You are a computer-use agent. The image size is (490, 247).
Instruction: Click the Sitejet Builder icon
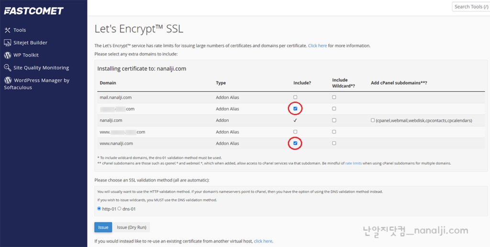pos(7,43)
